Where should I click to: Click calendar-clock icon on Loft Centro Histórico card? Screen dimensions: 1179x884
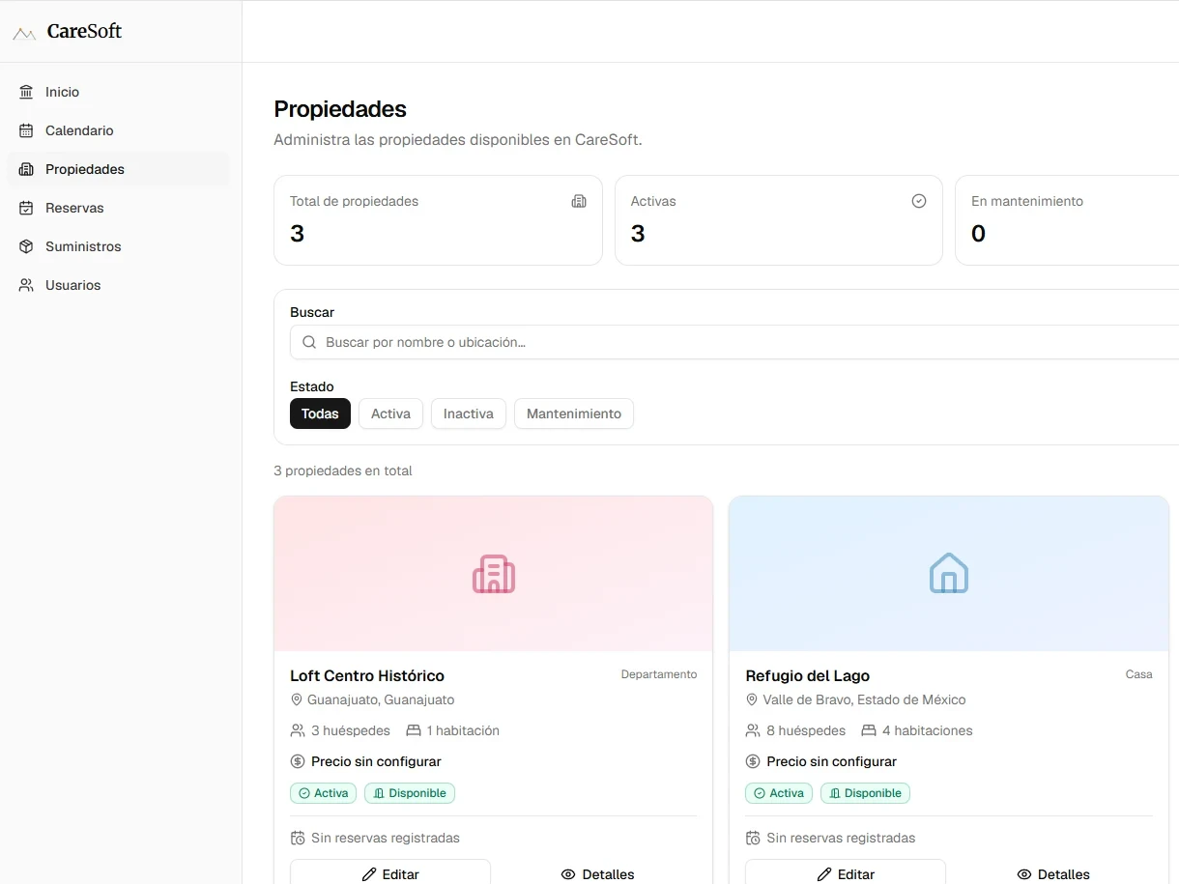pos(298,838)
